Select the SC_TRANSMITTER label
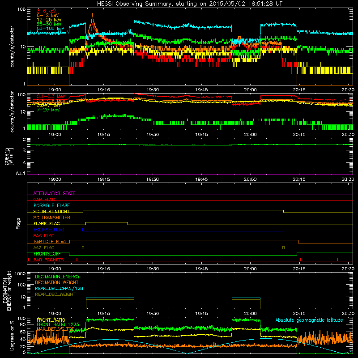The height and width of the screenshot is (358, 358). pos(52,217)
